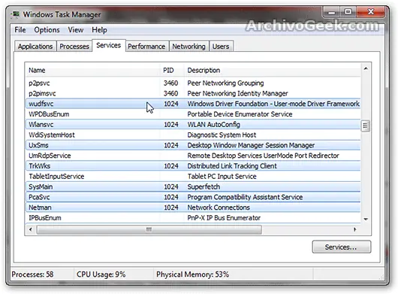The image size is (398, 294).
Task: Select the TrkWks service row
Action: point(193,166)
